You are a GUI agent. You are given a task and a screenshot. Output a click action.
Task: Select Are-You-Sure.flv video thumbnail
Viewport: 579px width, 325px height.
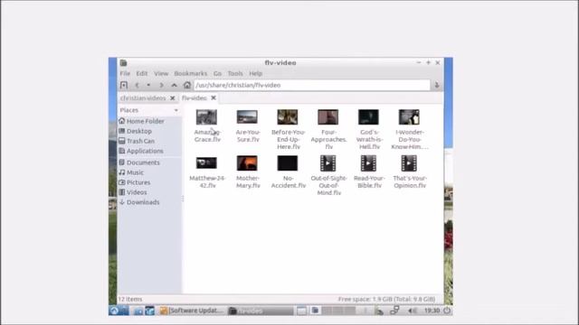[247, 117]
